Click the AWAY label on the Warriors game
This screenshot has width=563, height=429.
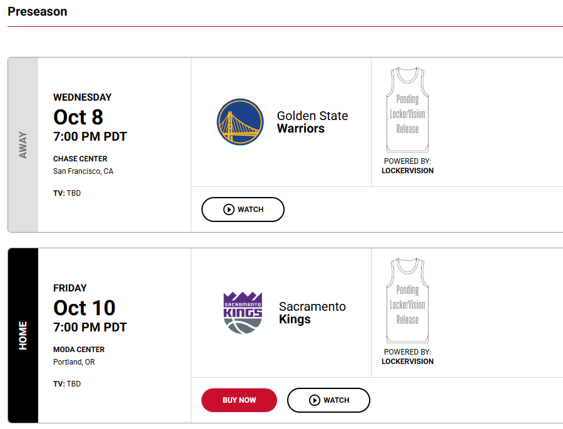tap(23, 144)
